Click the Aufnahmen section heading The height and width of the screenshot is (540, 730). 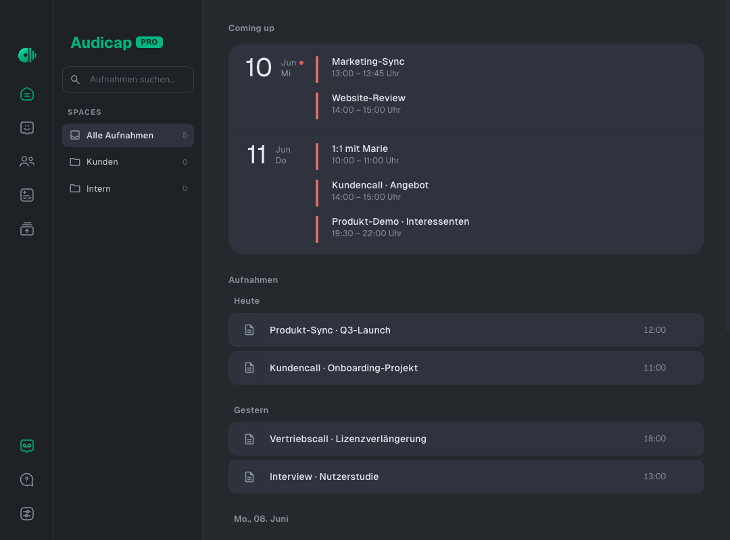coord(253,280)
